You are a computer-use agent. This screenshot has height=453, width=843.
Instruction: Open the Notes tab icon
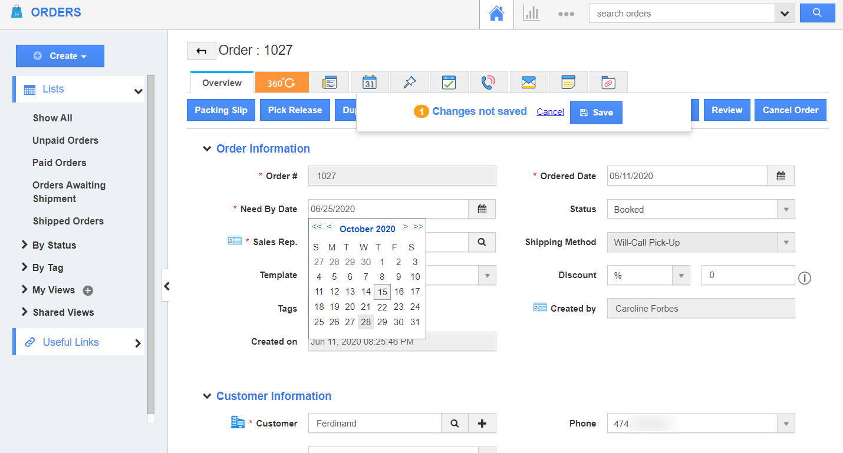pos(568,82)
